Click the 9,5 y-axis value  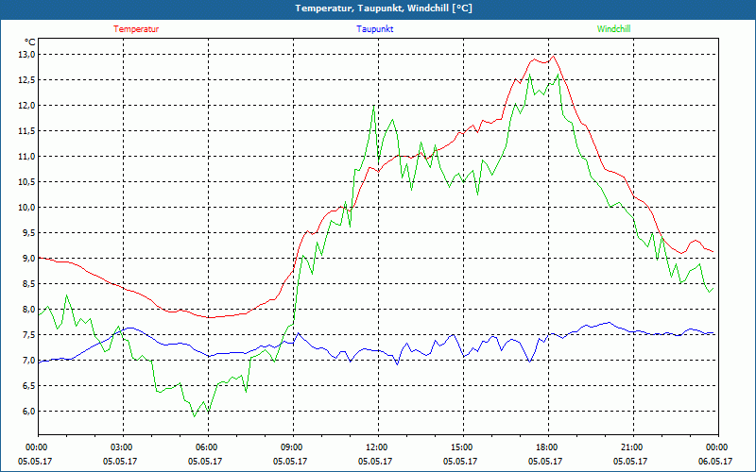[29, 233]
